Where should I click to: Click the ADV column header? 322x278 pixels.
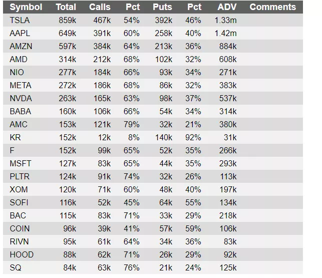pyautogui.click(x=227, y=7)
